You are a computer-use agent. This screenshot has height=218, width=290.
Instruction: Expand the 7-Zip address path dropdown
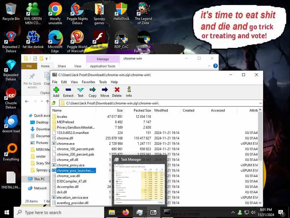[x=261, y=103]
